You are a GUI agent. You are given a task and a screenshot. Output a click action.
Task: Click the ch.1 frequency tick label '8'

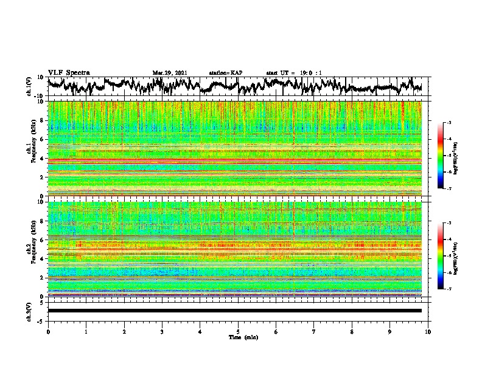[x=43, y=120]
